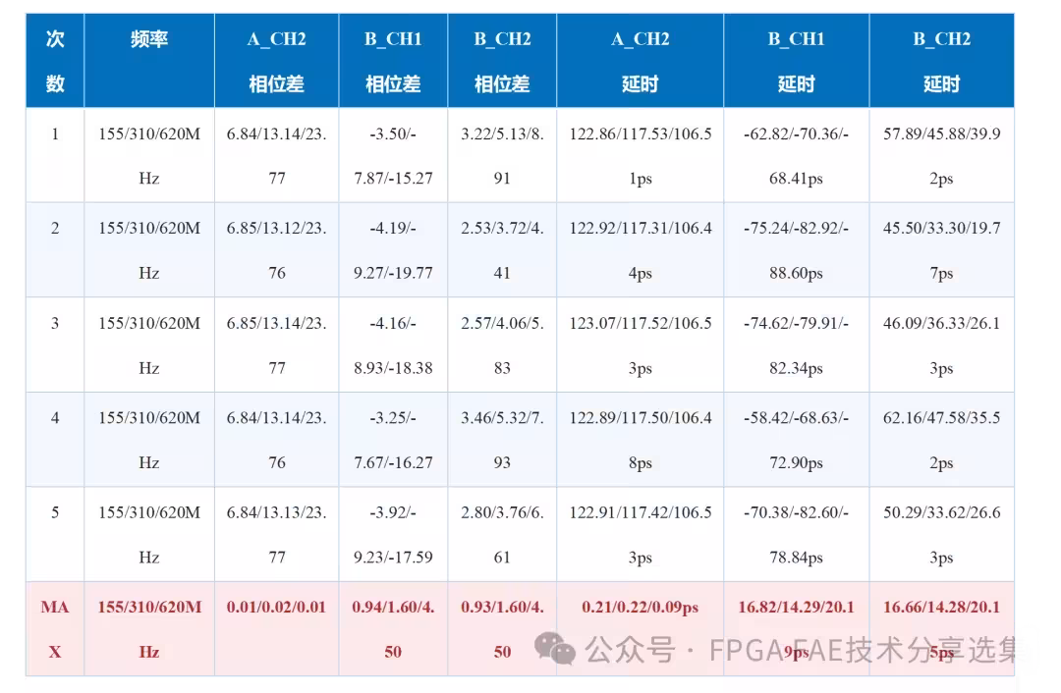Select row 5 frequency cell 155/310/620MHz

pyautogui.click(x=149, y=534)
